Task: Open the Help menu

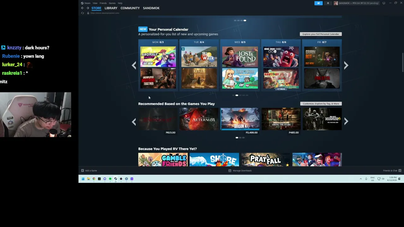Action: [120, 3]
